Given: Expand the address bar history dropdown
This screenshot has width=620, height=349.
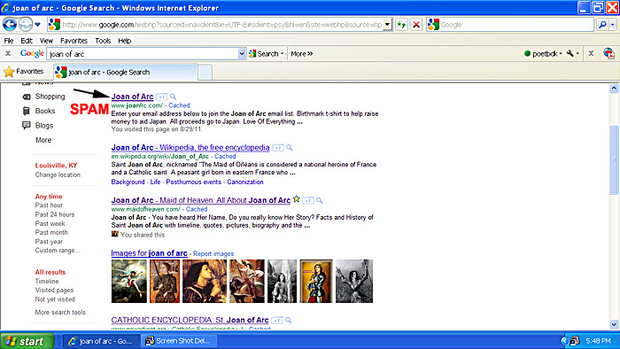Looking at the screenshot, I should click(388, 25).
